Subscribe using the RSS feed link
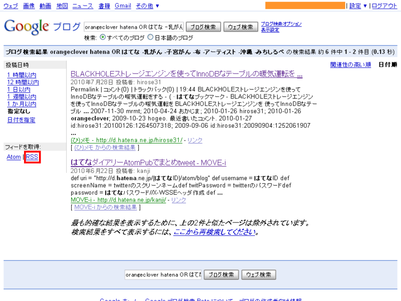 pos(32,156)
